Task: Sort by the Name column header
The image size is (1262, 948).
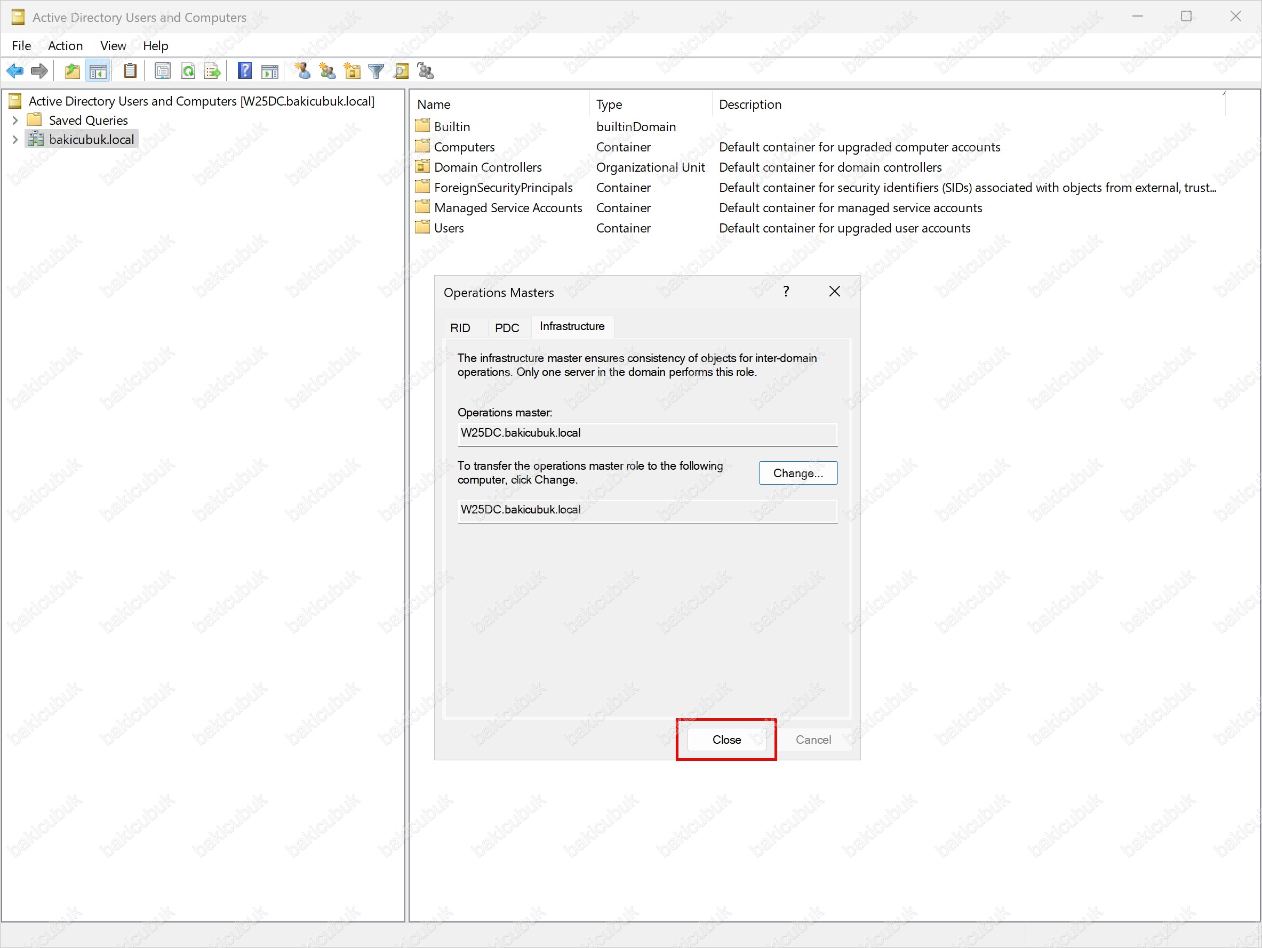Action: [501, 105]
